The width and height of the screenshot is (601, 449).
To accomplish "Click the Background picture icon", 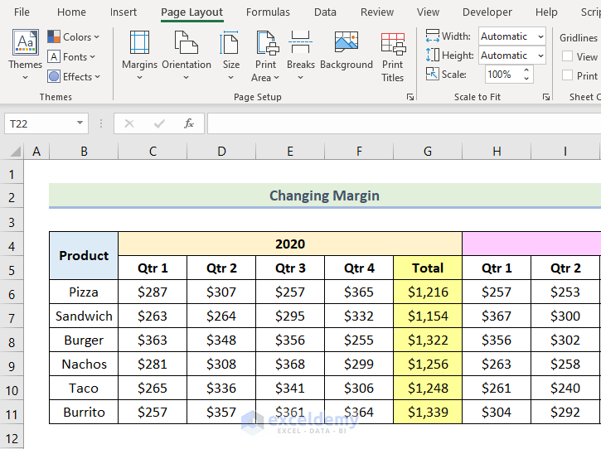I will tap(347, 42).
